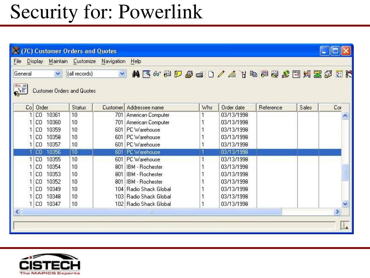Select order row CO 10348
The width and height of the screenshot is (370, 278).
coord(177,197)
